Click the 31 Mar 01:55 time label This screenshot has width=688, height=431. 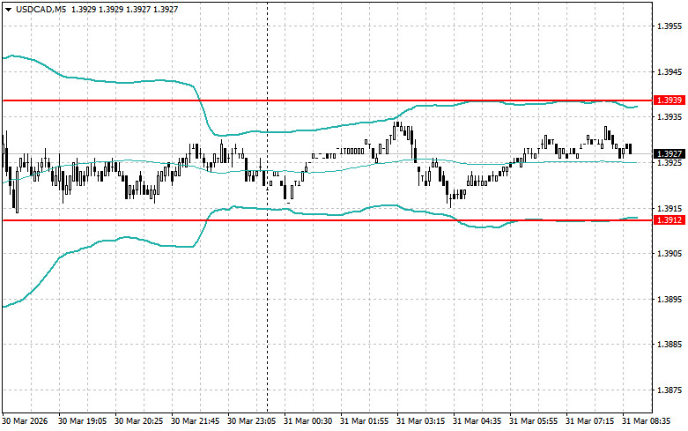pyautogui.click(x=364, y=421)
